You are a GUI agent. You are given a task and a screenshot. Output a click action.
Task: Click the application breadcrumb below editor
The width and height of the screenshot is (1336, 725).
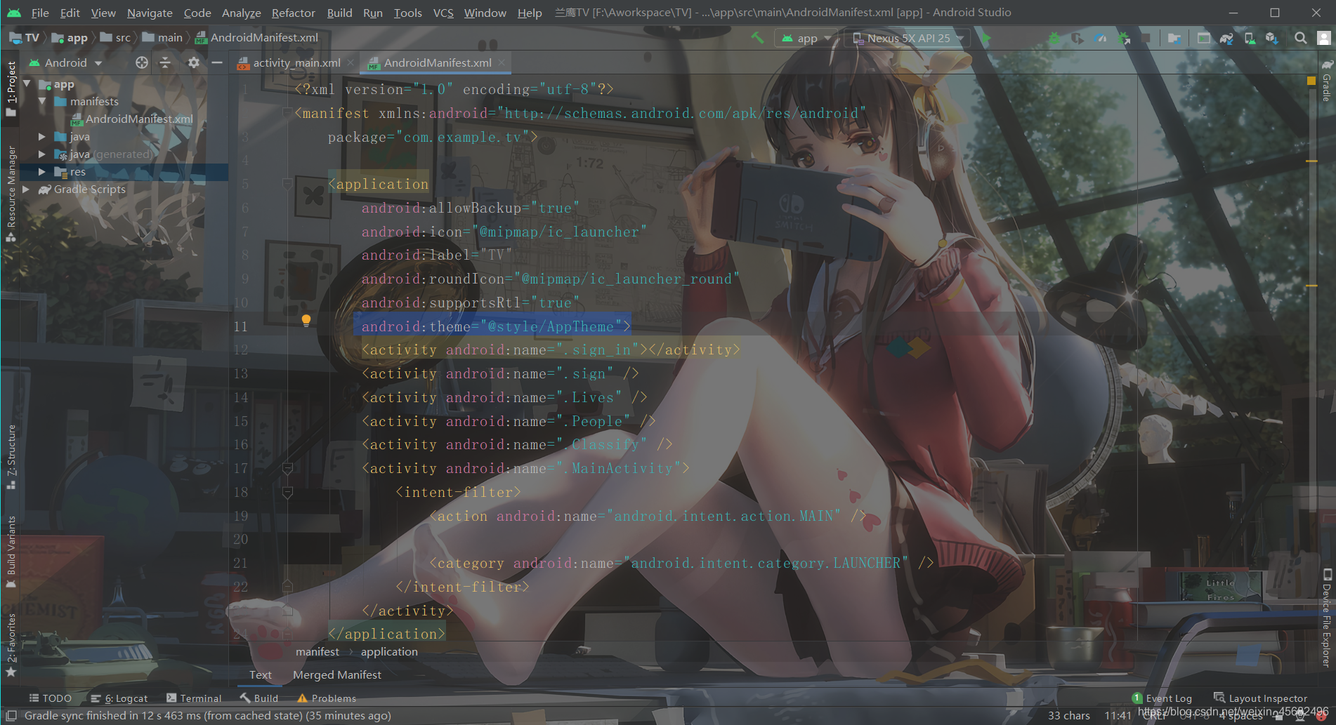coord(389,652)
